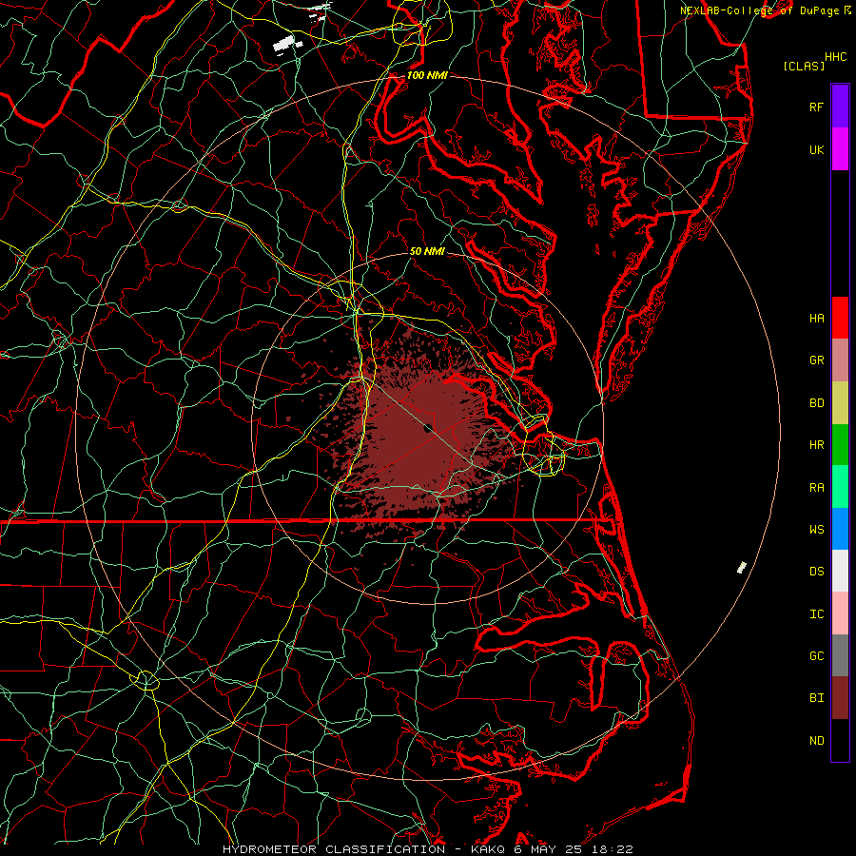Click the WS blue legend swatch

tap(840, 529)
